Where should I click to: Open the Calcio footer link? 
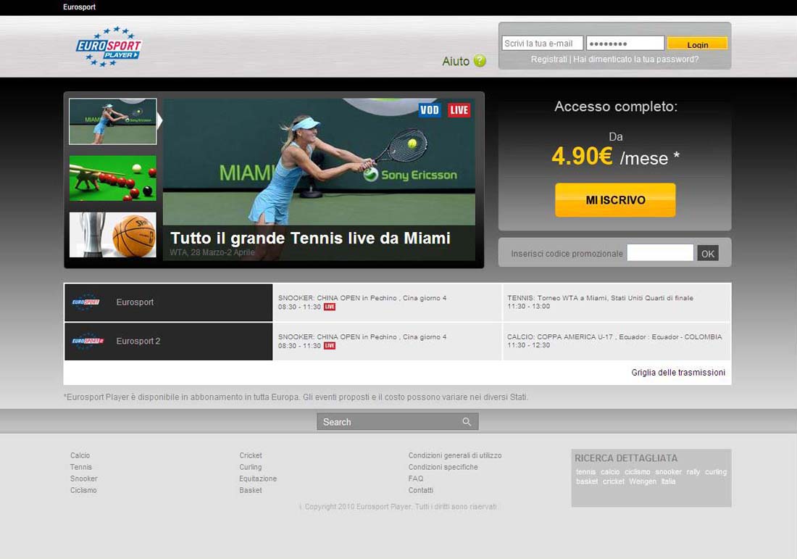[x=80, y=455]
